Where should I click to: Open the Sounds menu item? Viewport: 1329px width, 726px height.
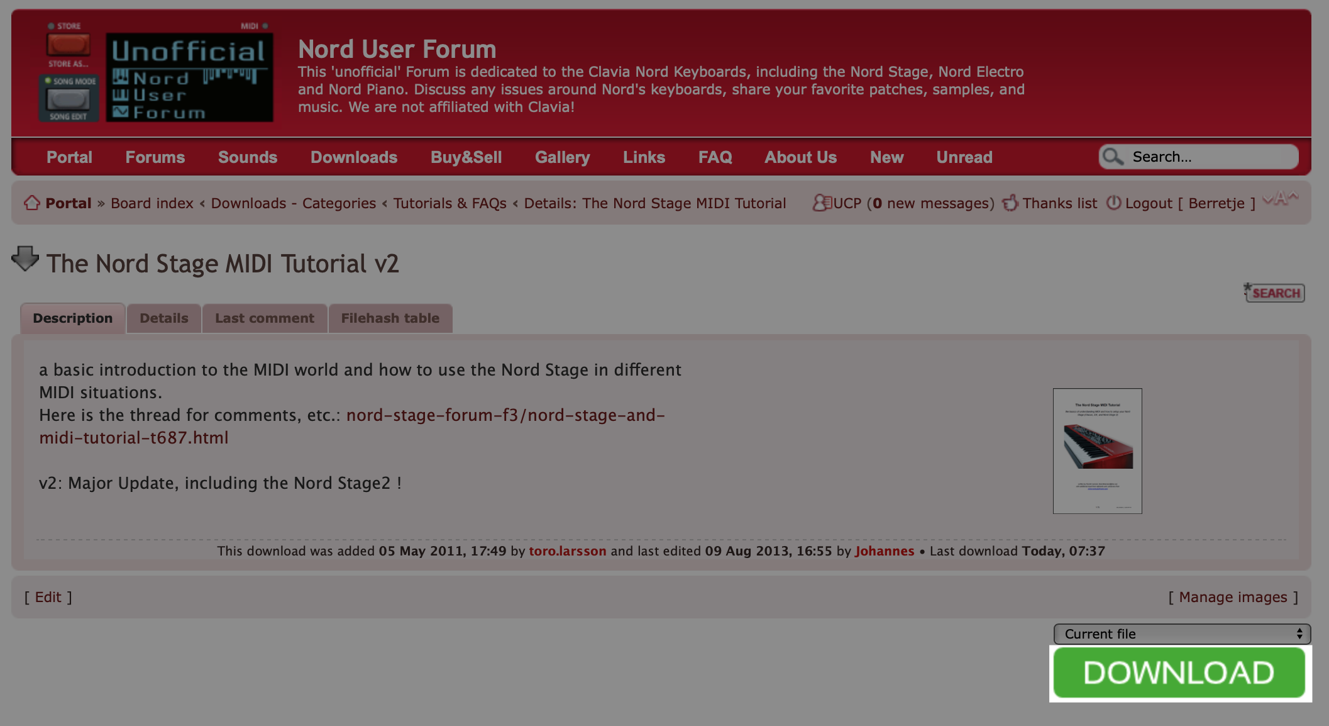pyautogui.click(x=248, y=157)
